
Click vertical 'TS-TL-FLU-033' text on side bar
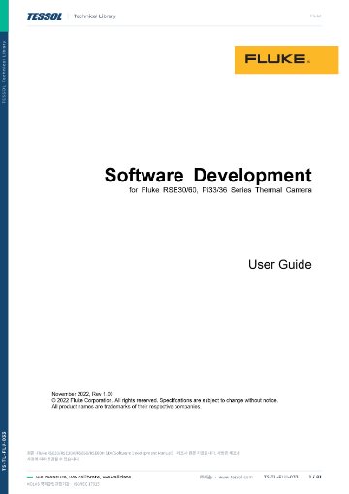coord(4,451)
